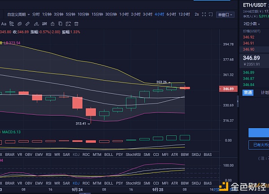269x194 pixels.
Task: Click the 2s refresh rate label
Action: [197, 14]
